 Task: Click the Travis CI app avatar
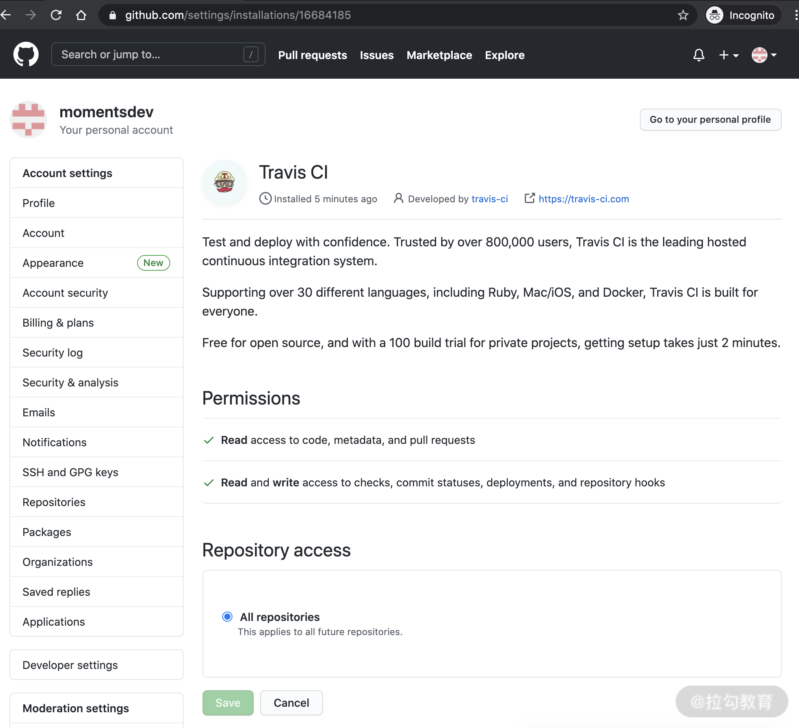(224, 183)
